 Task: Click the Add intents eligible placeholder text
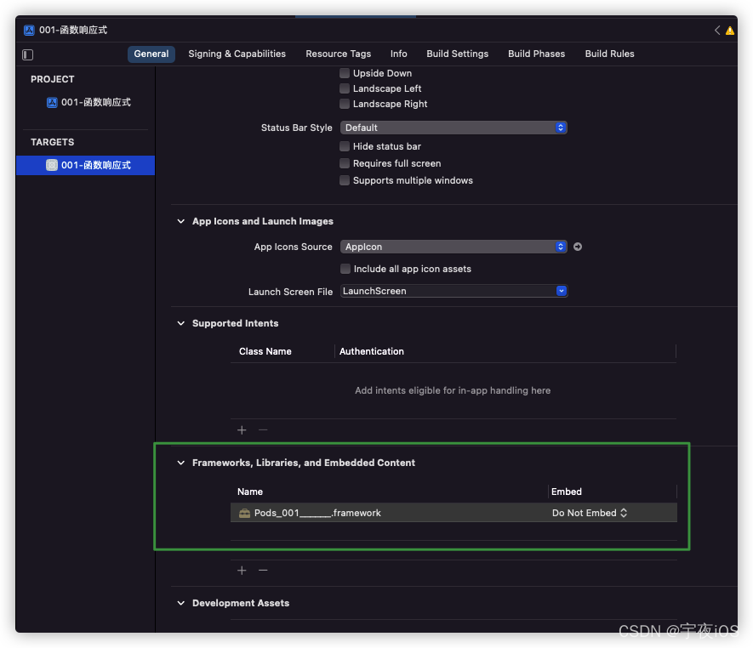click(x=453, y=390)
